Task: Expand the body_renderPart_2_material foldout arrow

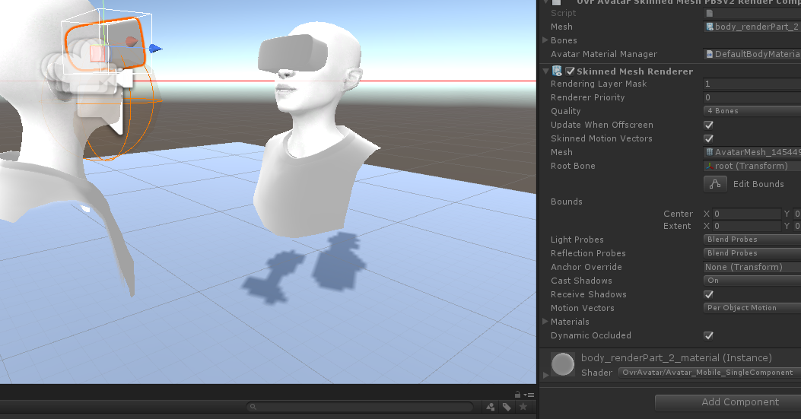Action: (x=545, y=375)
